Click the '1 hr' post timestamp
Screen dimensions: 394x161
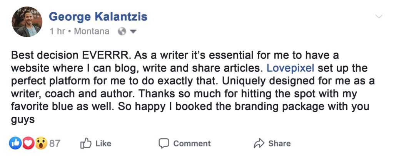click(57, 31)
